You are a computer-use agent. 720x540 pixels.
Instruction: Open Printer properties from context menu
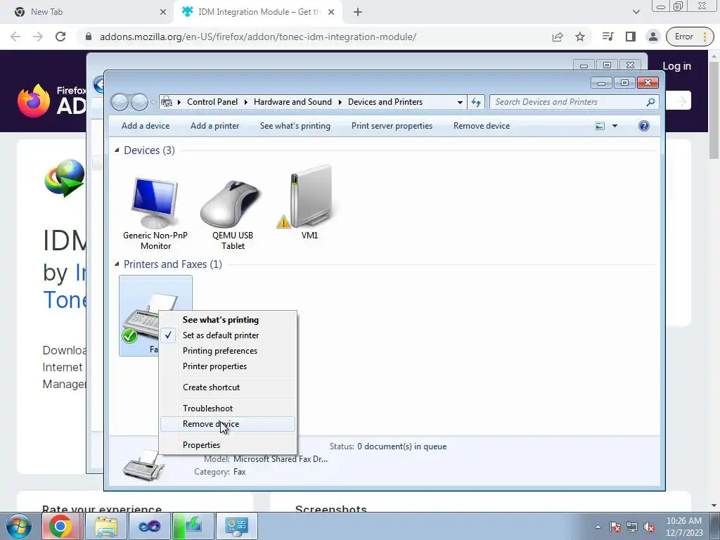[x=228, y=366]
